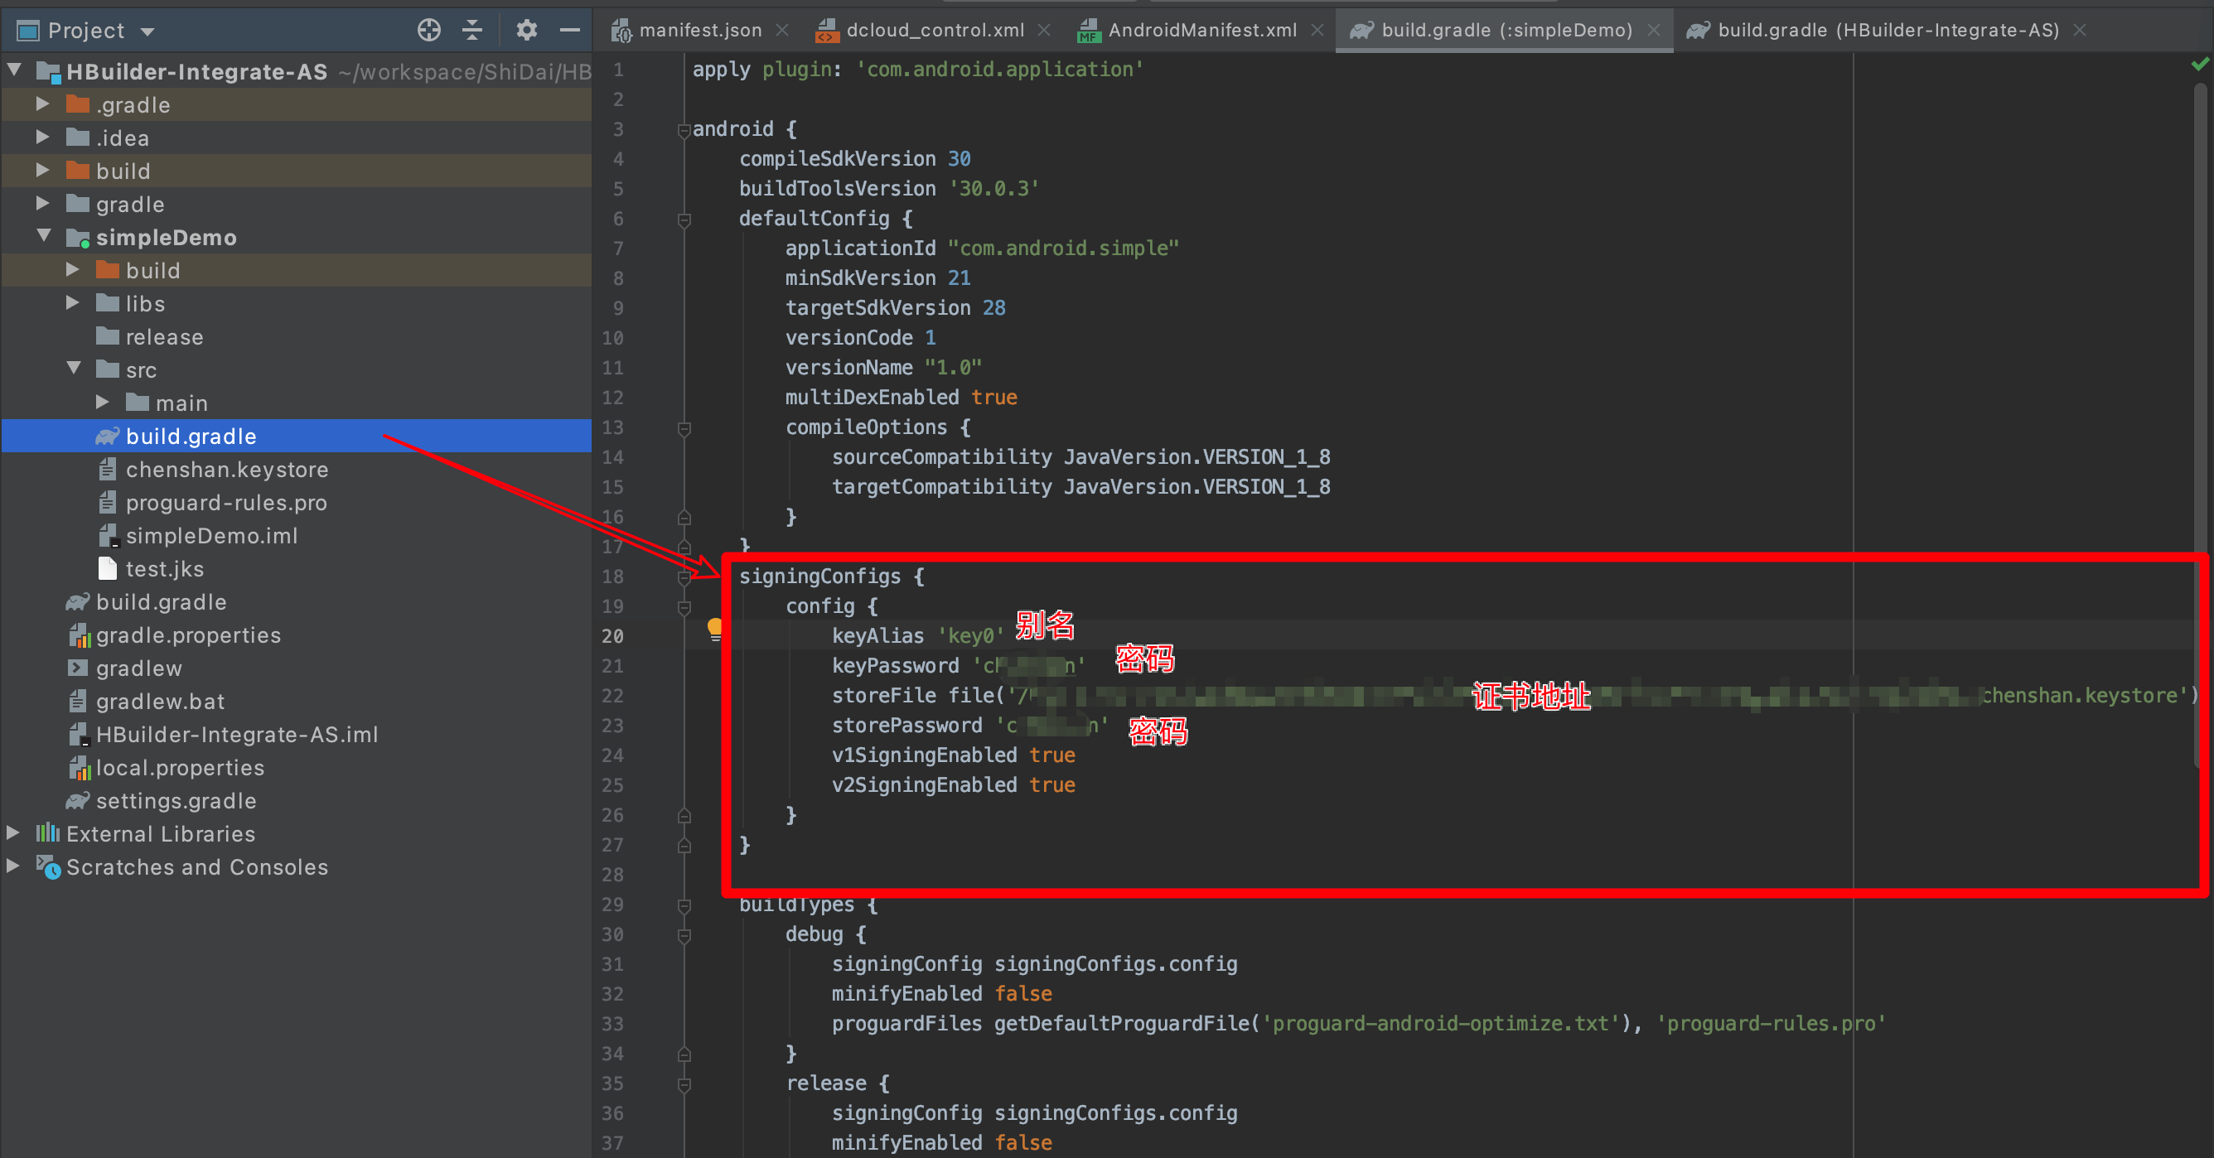This screenshot has width=2214, height=1158.
Task: Click the green inspections checkmark above scrollbar
Action: [x=2198, y=65]
